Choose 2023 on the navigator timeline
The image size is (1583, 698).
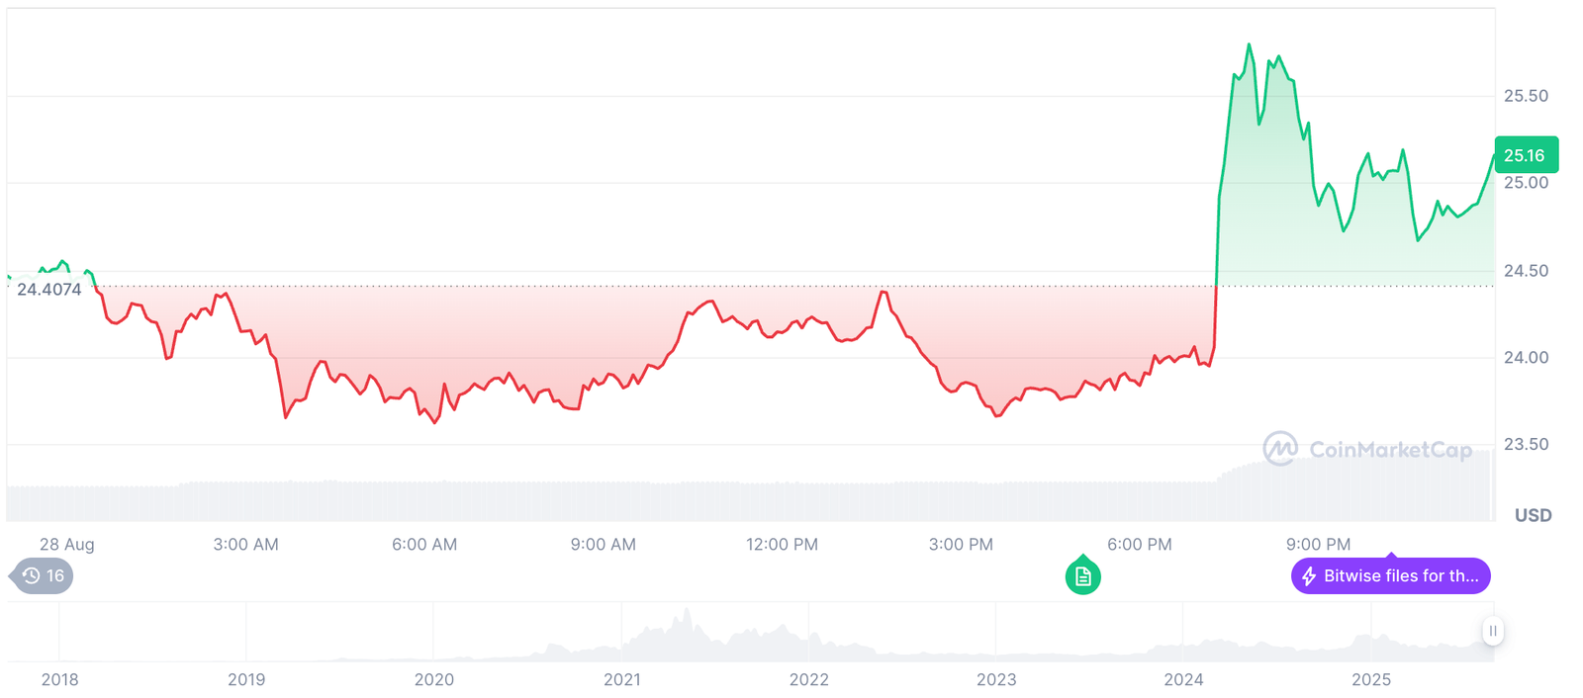pos(996,679)
